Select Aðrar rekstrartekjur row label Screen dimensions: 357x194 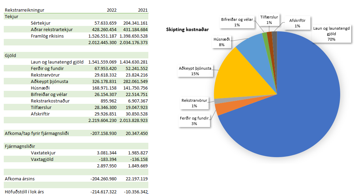pyautogui.click(x=52, y=29)
